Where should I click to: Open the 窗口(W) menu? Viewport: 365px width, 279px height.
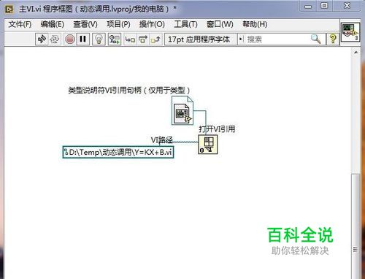220,24
